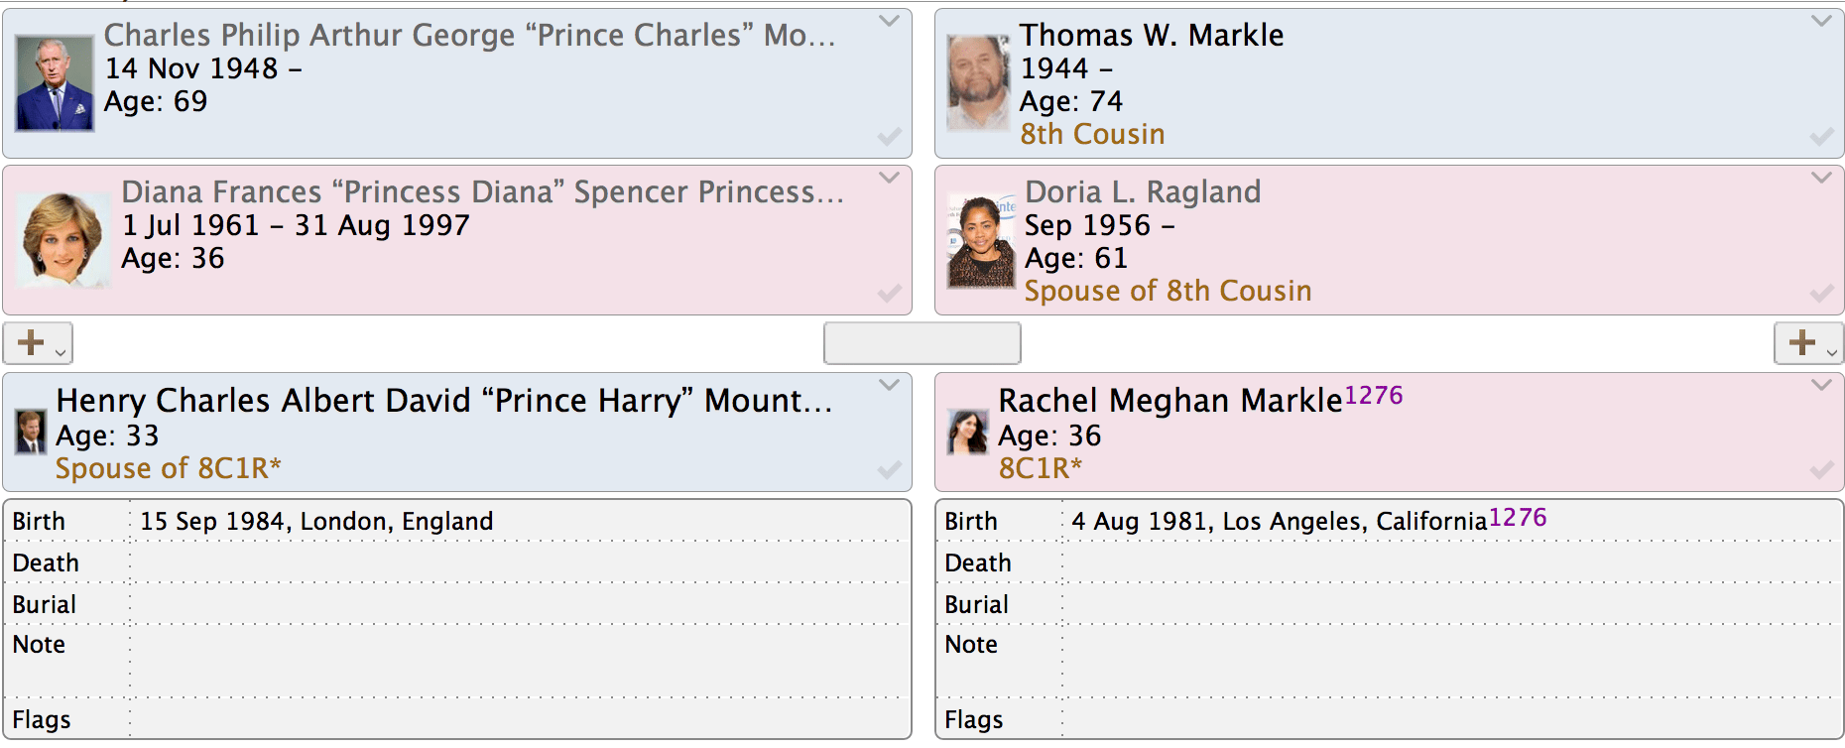Screen dimensions: 1845x748
Task: Open dropdown chevron on Prince Charles card
Action: tap(889, 21)
